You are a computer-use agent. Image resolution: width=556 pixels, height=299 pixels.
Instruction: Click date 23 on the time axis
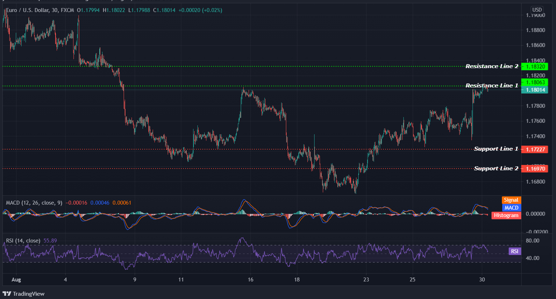(x=366, y=280)
